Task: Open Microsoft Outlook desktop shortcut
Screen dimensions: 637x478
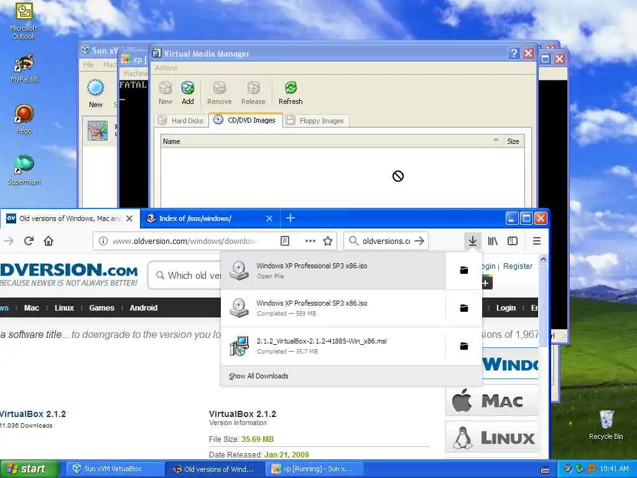Action: coord(24,21)
